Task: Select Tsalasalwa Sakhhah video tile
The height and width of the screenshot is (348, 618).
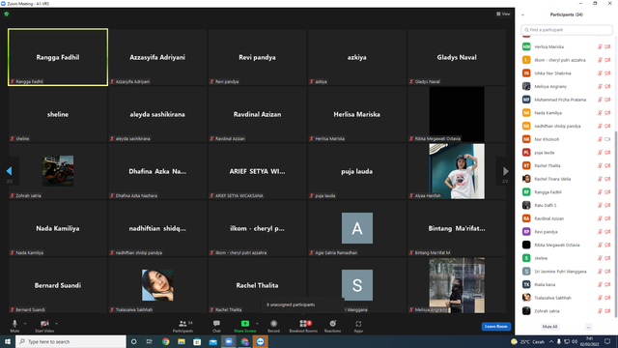Action: (x=157, y=285)
